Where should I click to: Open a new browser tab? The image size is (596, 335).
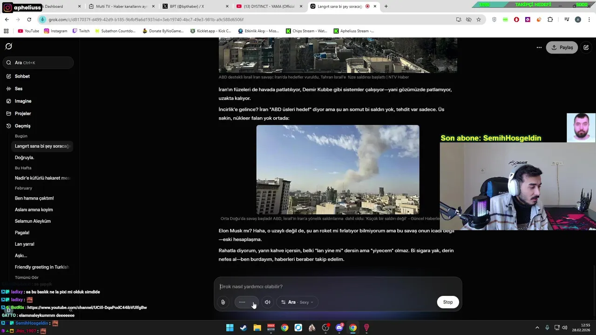point(386,7)
